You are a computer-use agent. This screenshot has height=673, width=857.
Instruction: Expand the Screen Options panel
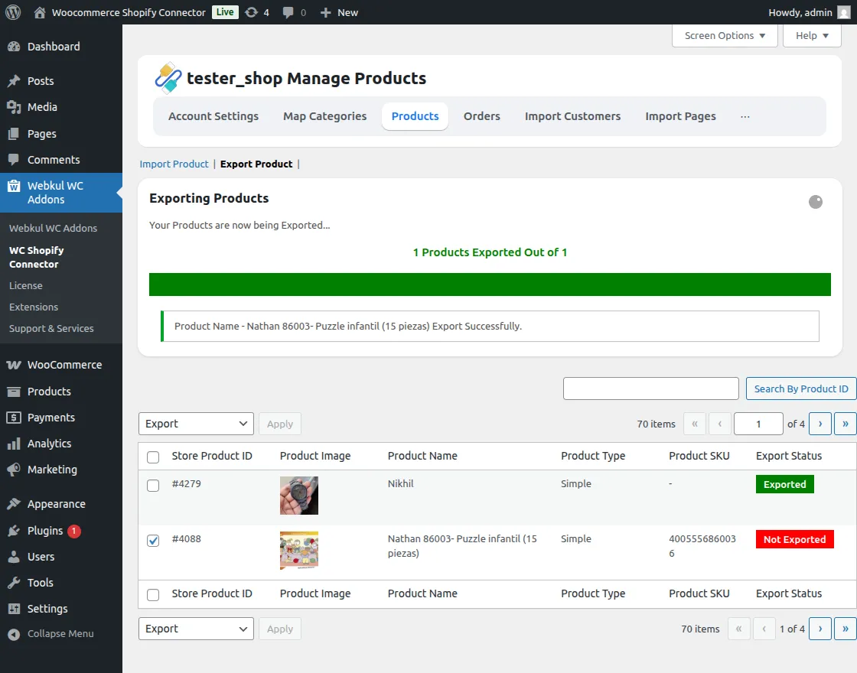click(724, 36)
